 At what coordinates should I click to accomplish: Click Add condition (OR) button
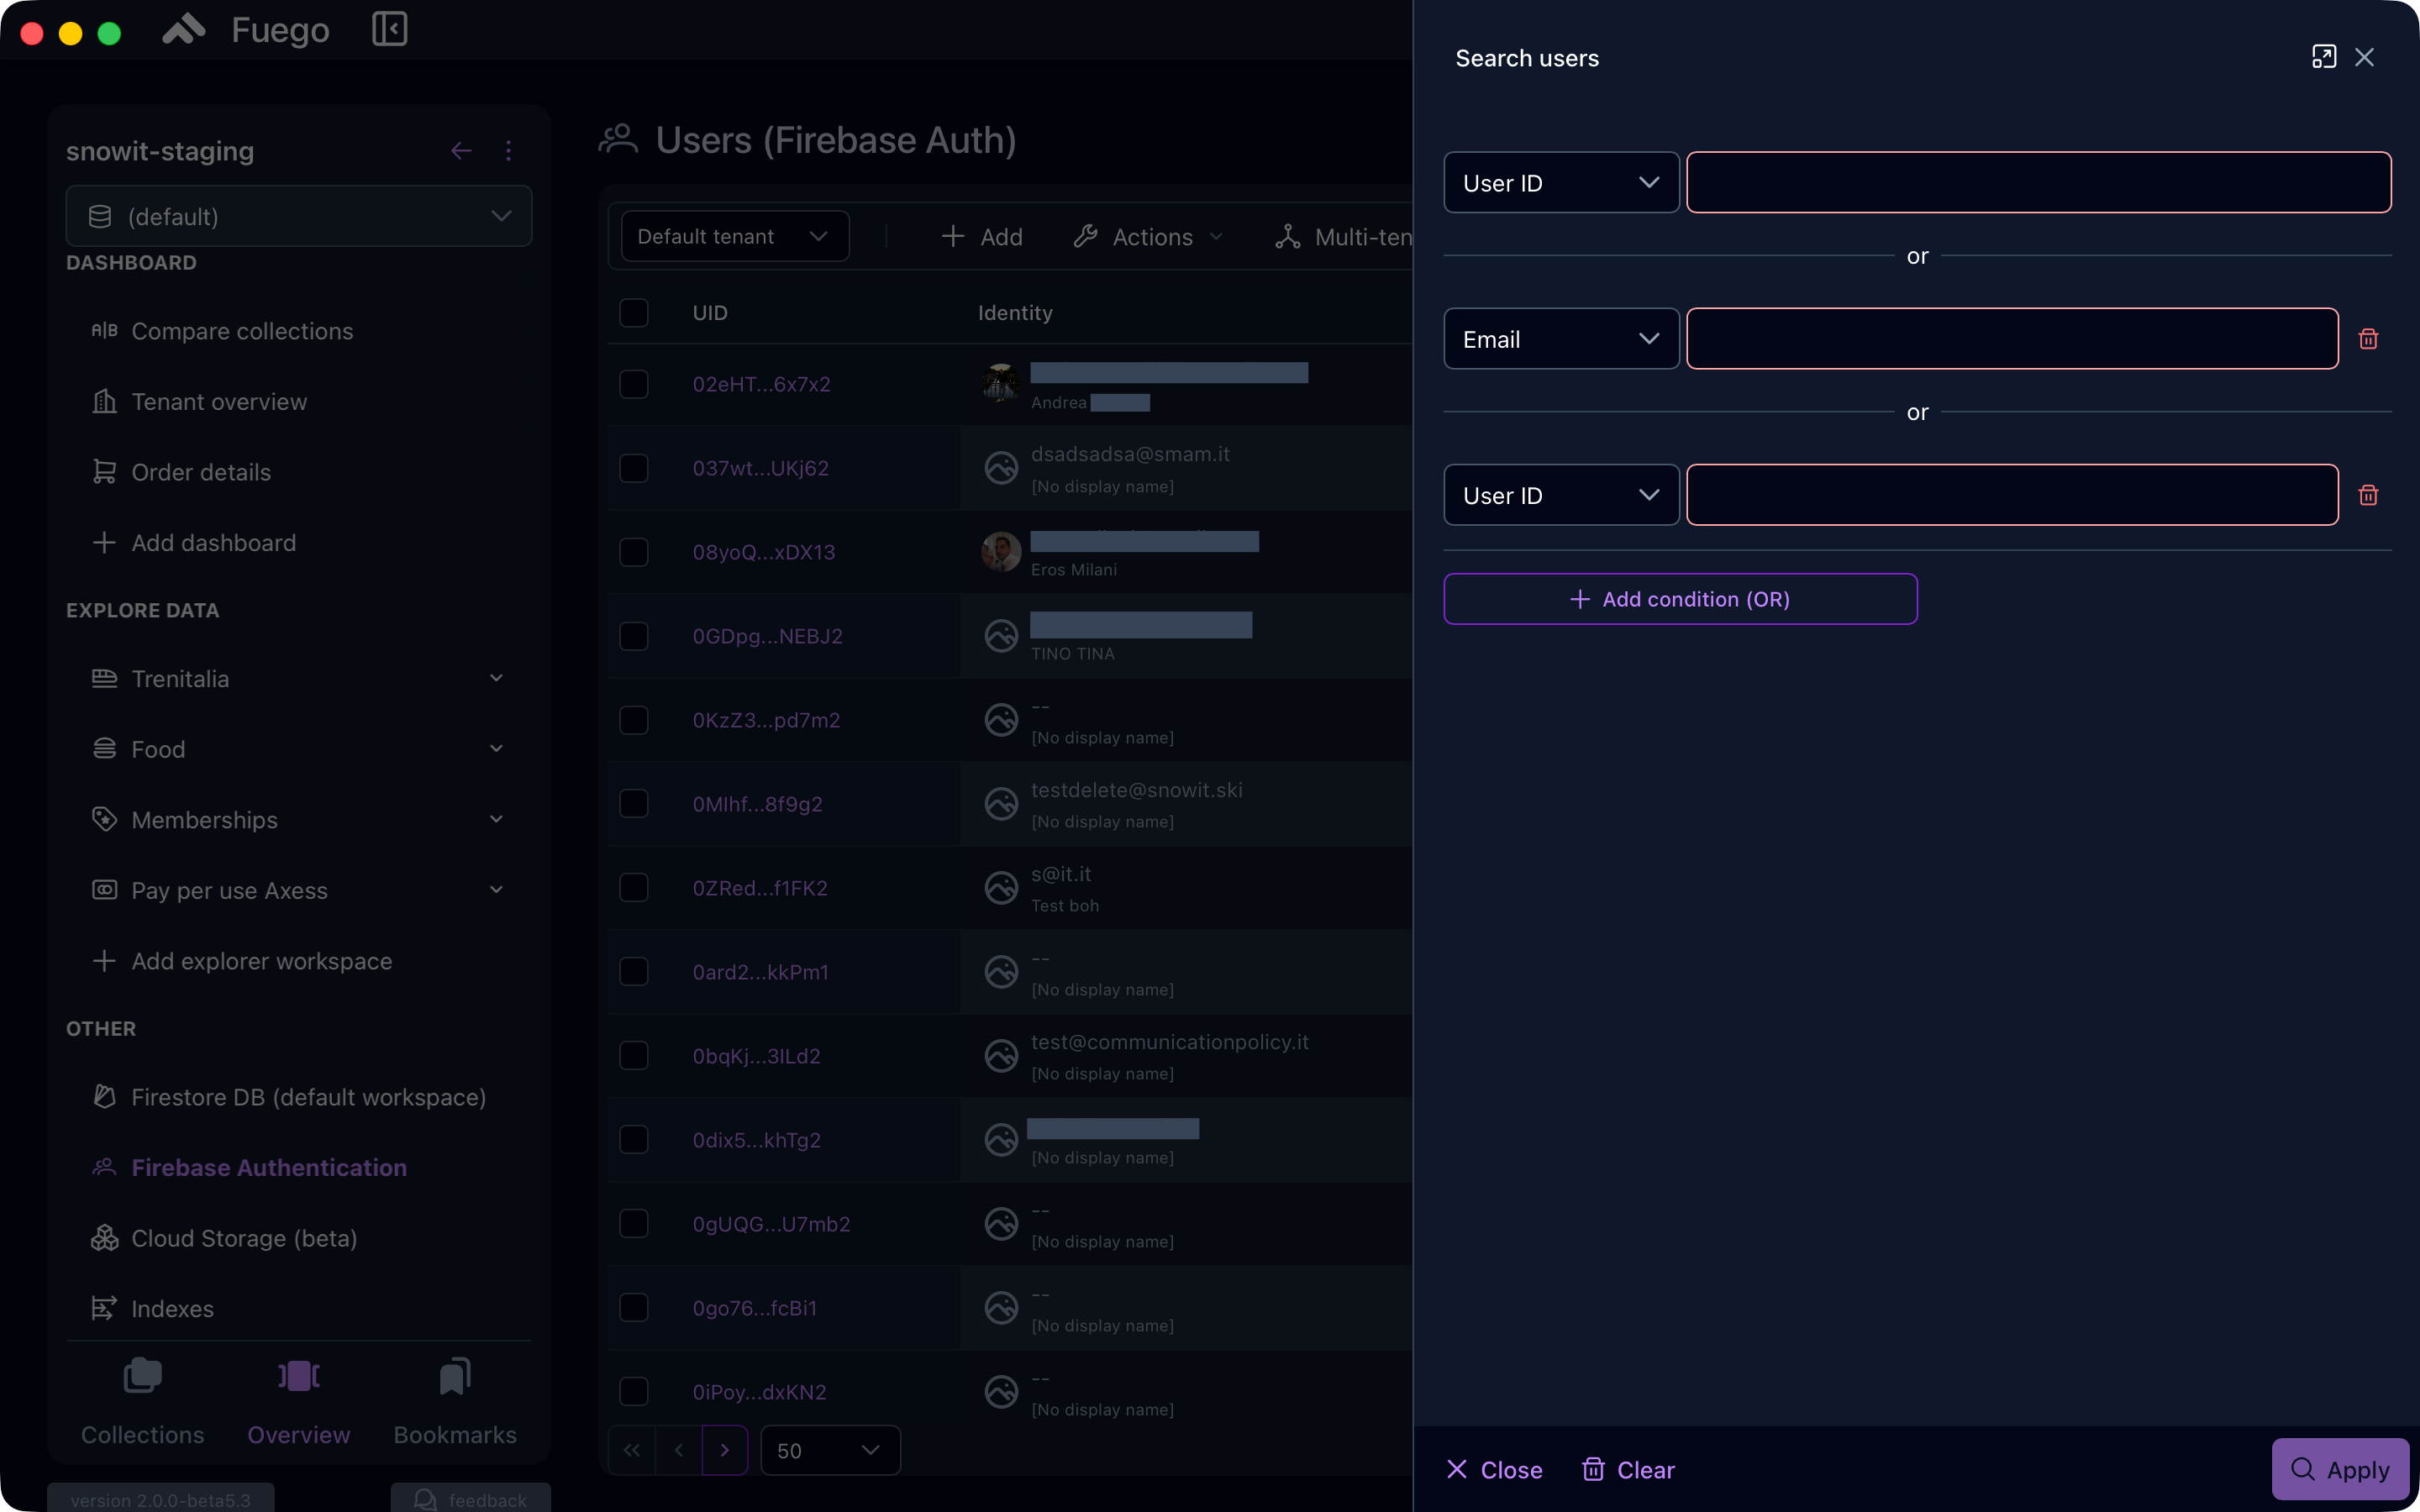click(x=1680, y=599)
